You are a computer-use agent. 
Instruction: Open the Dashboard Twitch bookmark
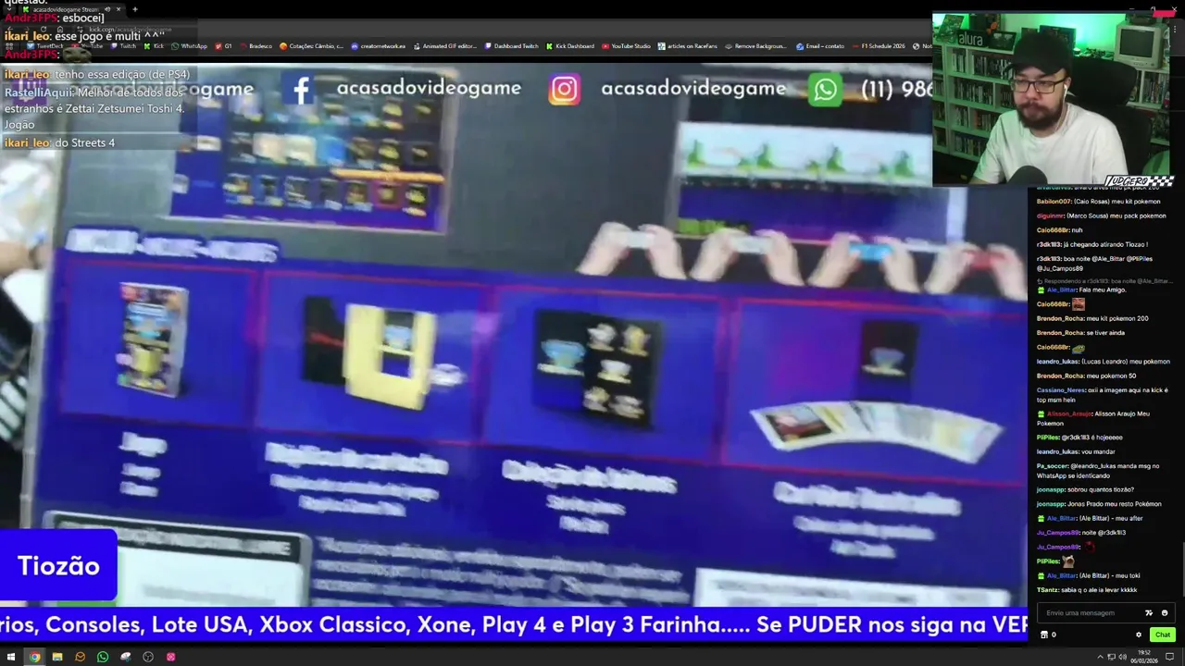pyautogui.click(x=510, y=46)
